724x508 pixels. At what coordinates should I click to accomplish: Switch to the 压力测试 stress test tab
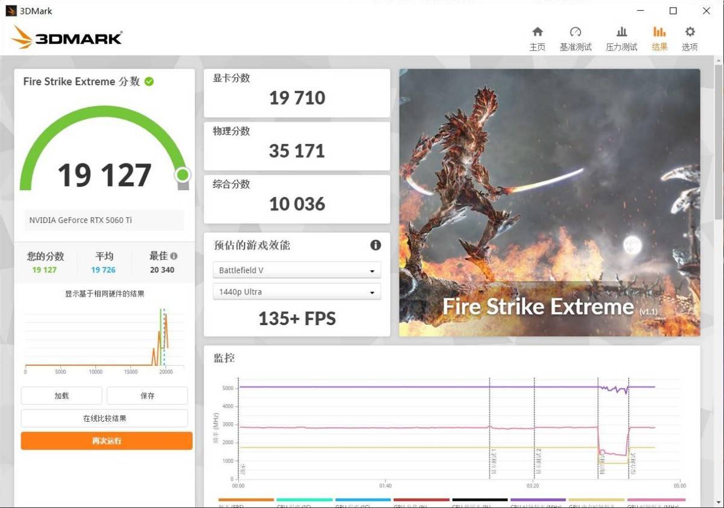tap(621, 39)
